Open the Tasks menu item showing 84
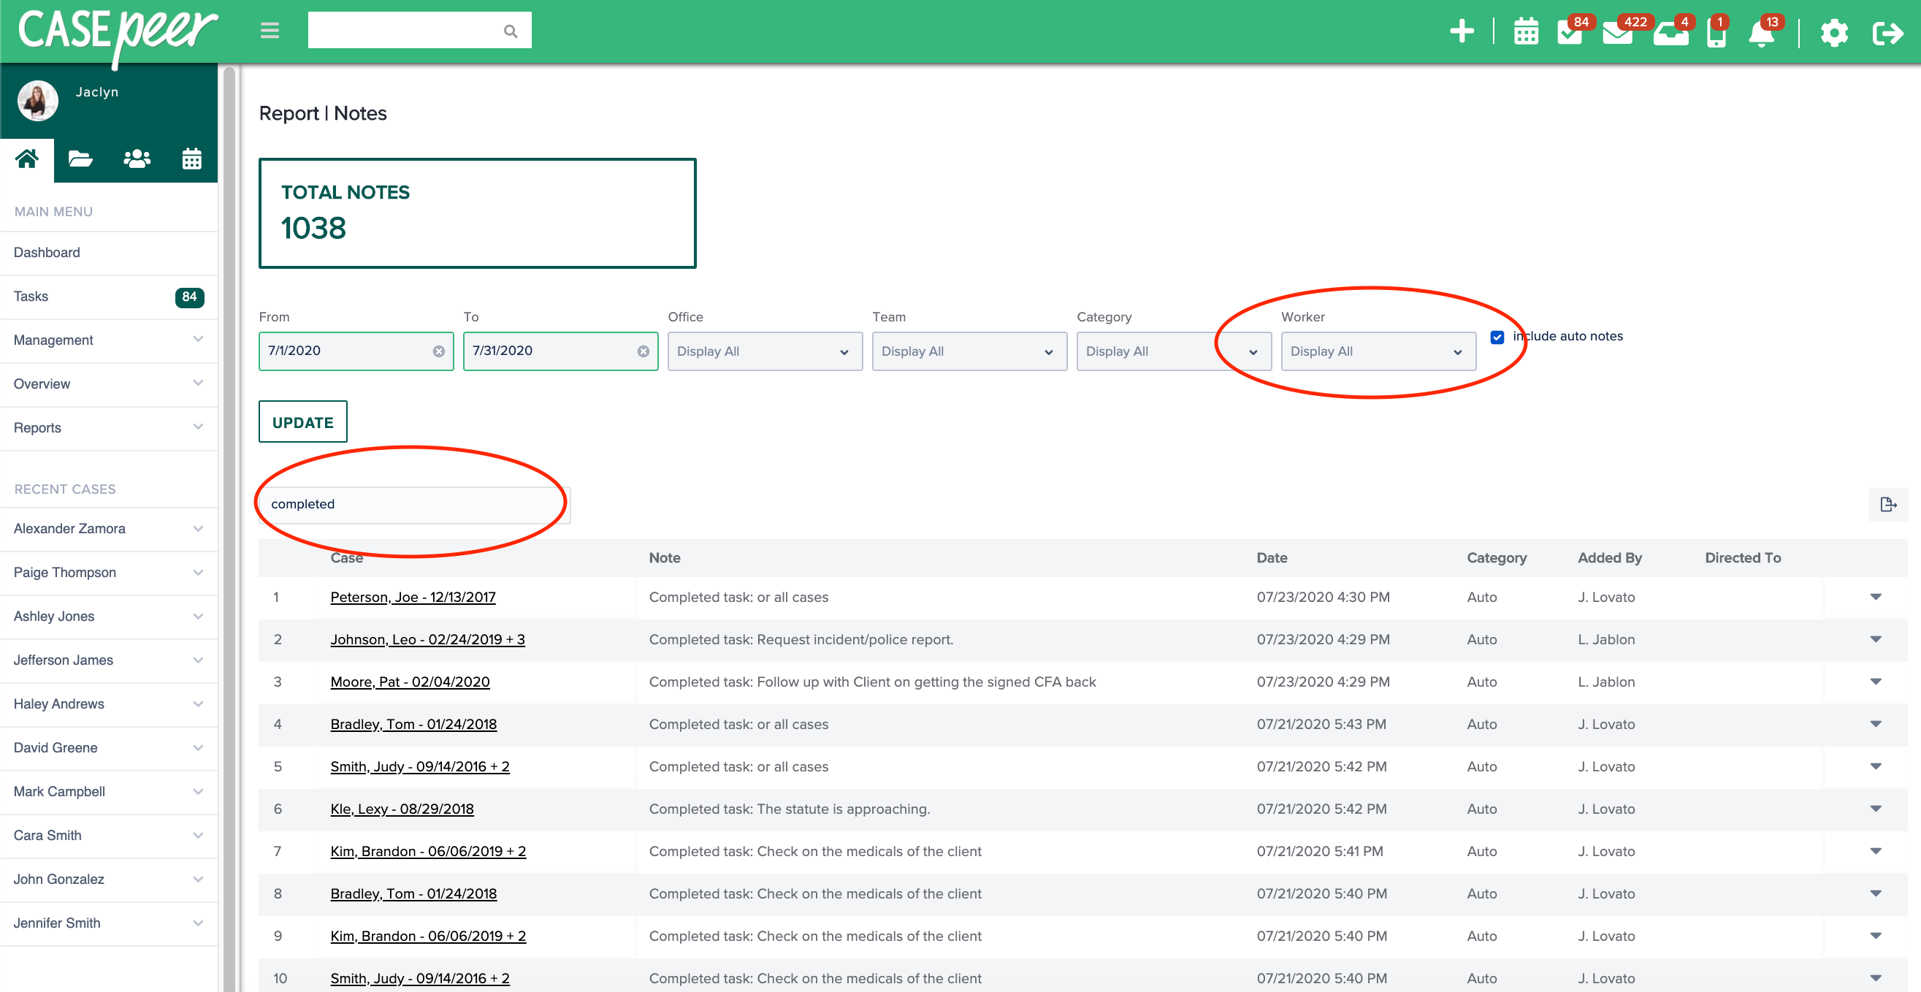 click(31, 296)
